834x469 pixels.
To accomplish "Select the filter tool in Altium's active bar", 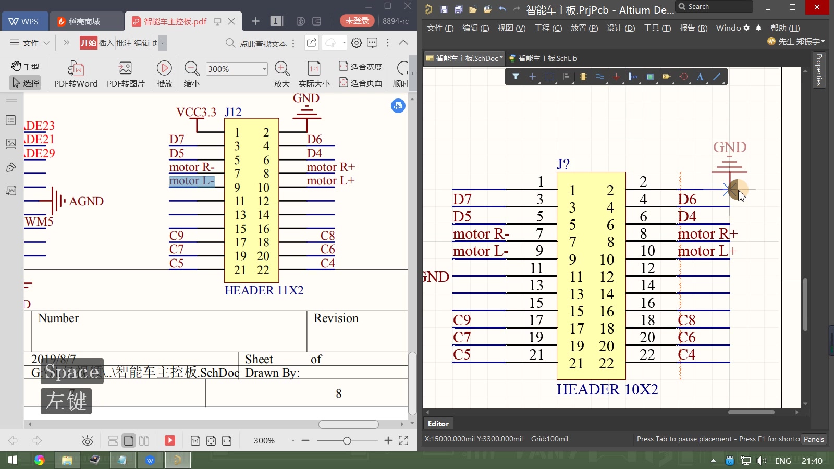I will [x=516, y=77].
